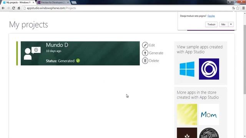Click the Edit link for Mundo D
The width and height of the screenshot is (246, 138).
(152, 45)
